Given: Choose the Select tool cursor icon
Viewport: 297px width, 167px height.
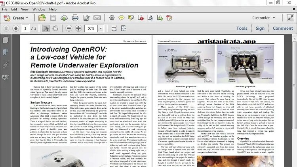Looking at the screenshot, I should click(46, 29).
